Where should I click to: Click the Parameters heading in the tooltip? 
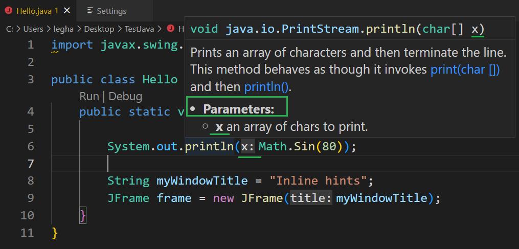[239, 109]
